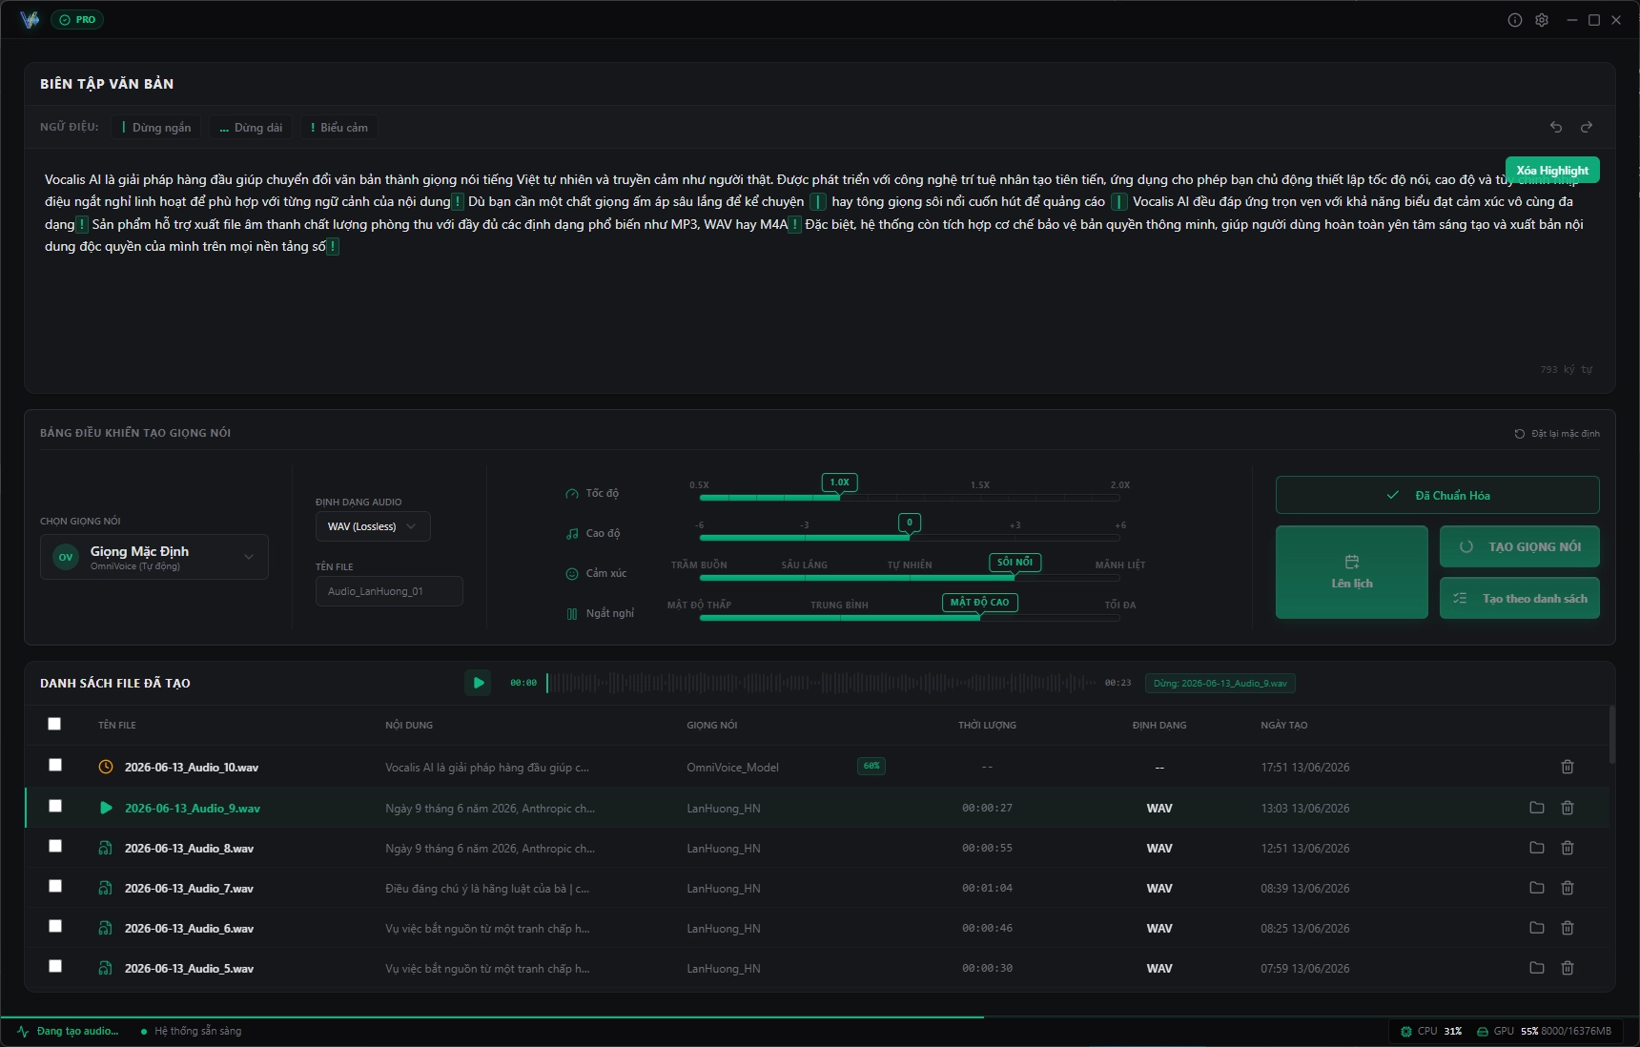Delete the Audio_10.wav file
Screen dimensions: 1640x1047
click(x=1568, y=767)
